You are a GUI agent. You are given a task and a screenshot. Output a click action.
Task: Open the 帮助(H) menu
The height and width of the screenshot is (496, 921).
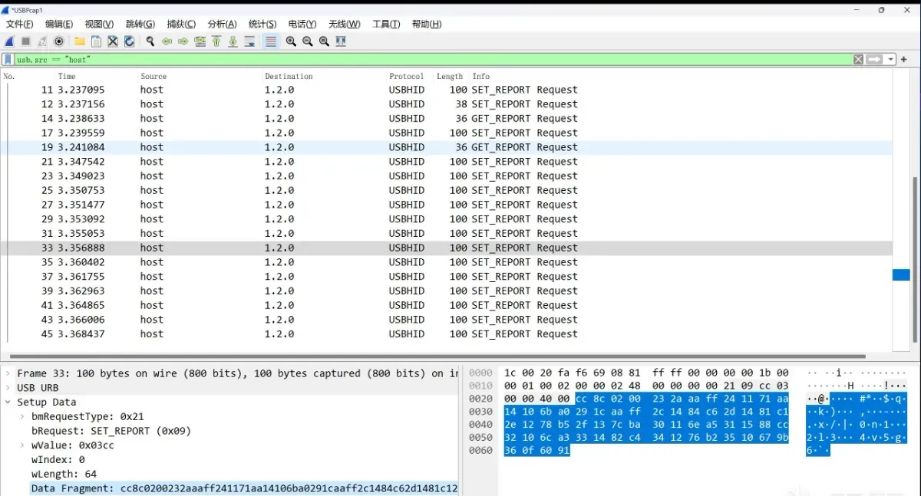point(427,25)
